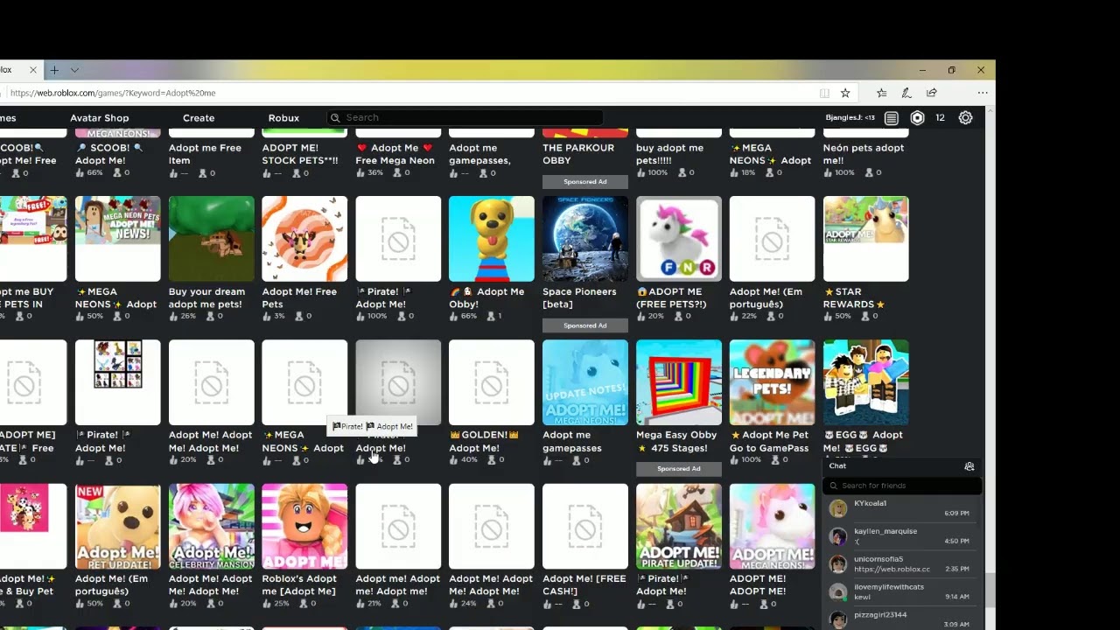Open the BjanglesJ profile link
1120x630 pixels.
[x=850, y=117]
